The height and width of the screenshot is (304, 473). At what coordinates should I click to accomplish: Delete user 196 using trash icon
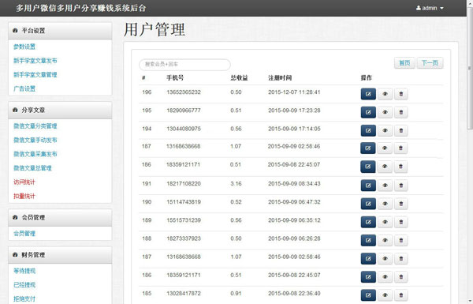(x=401, y=94)
